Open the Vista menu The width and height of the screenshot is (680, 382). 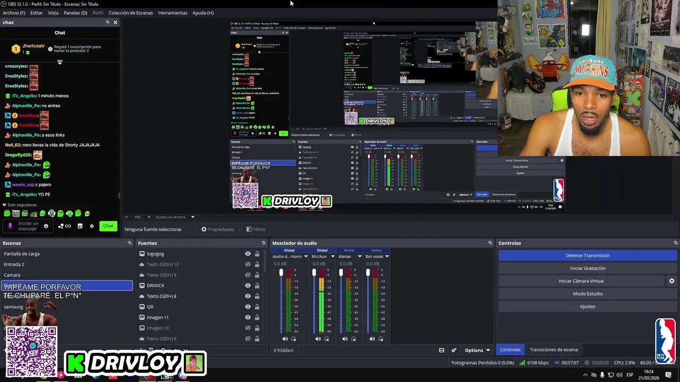[x=53, y=13]
